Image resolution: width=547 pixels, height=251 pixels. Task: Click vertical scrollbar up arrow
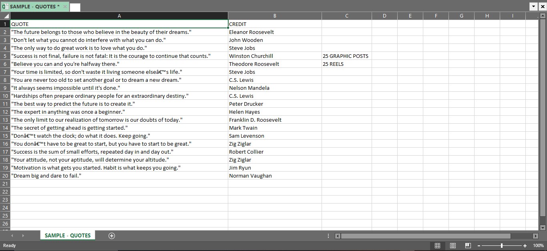pos(543,16)
